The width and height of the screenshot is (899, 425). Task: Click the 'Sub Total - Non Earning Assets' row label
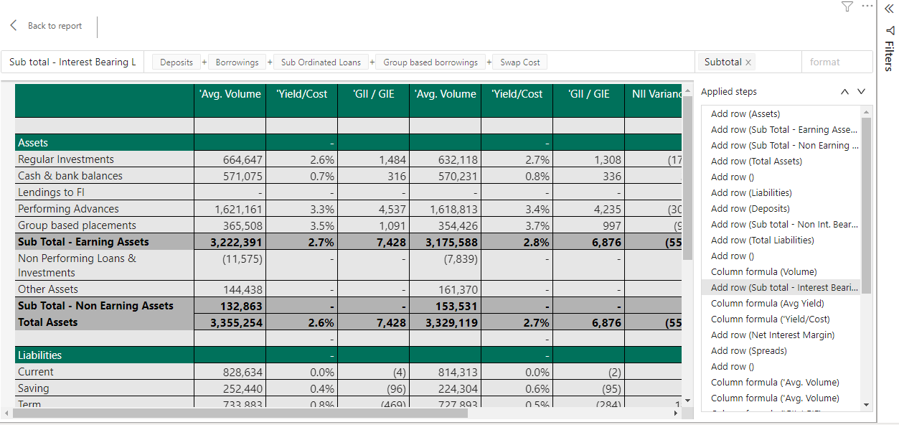click(x=95, y=306)
